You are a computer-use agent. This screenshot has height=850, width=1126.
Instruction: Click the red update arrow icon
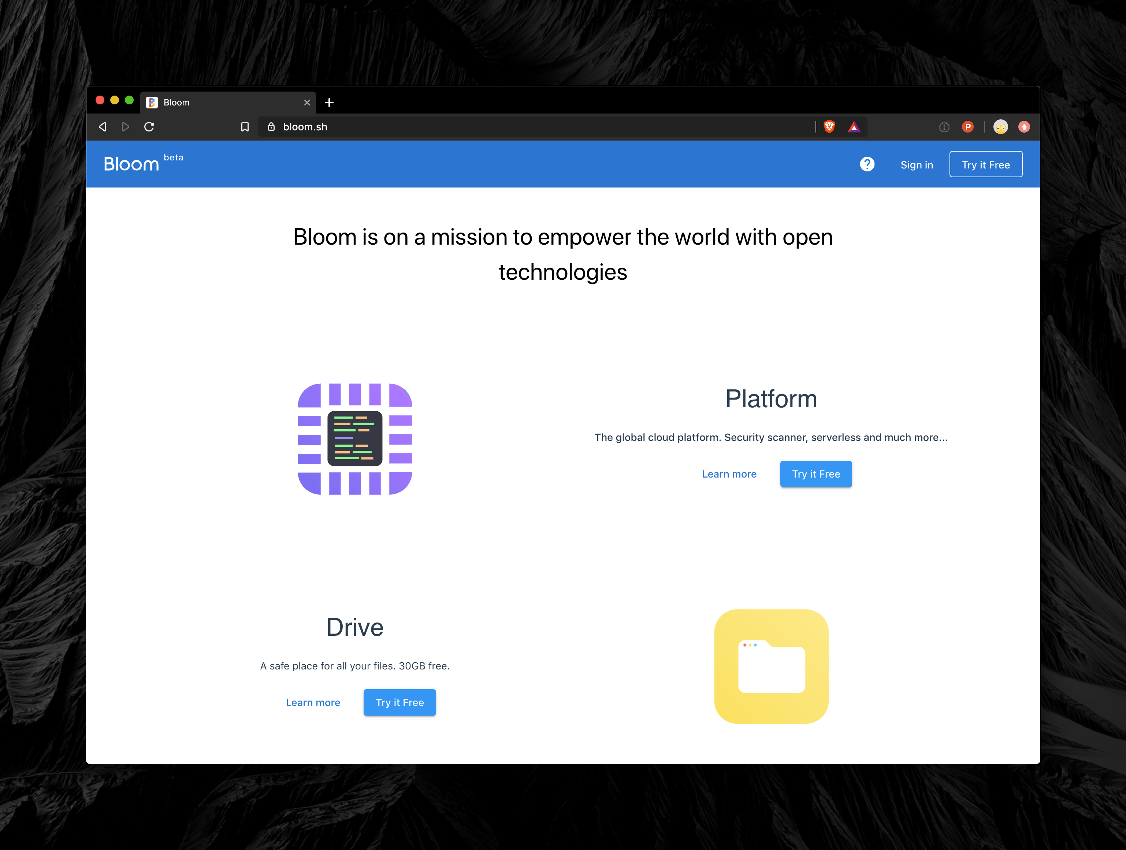pyautogui.click(x=1024, y=127)
